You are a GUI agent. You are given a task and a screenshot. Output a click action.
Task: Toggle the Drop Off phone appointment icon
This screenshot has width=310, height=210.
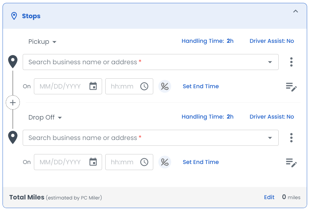pyautogui.click(x=165, y=162)
